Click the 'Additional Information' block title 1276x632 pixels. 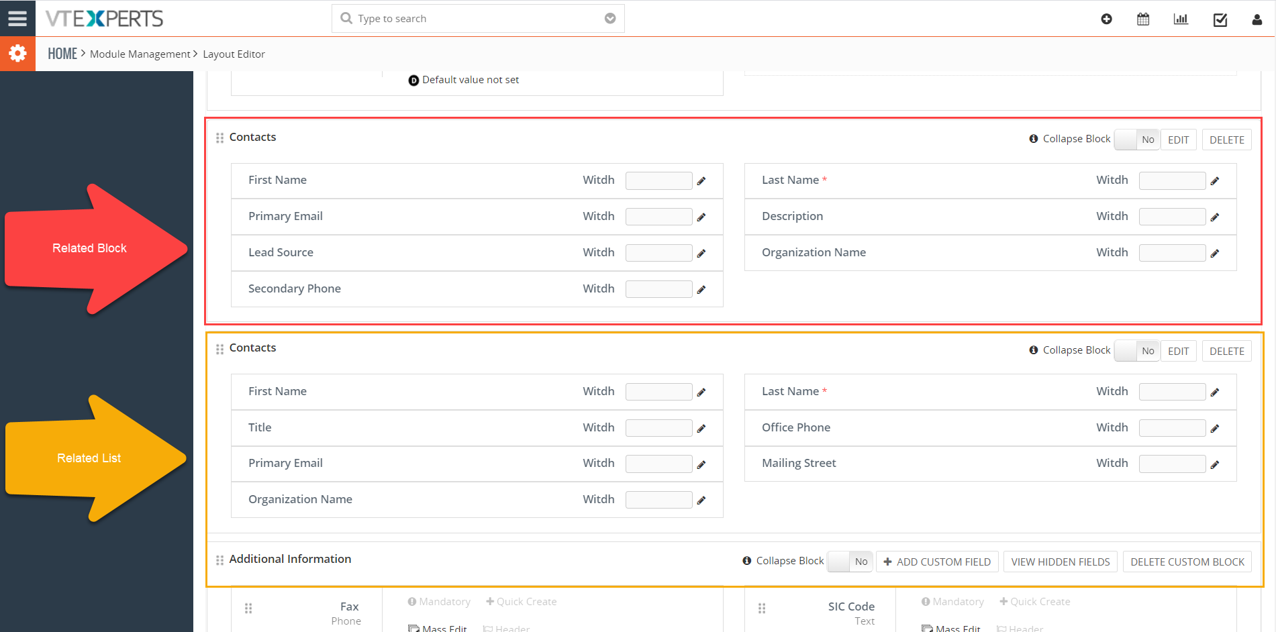[290, 559]
